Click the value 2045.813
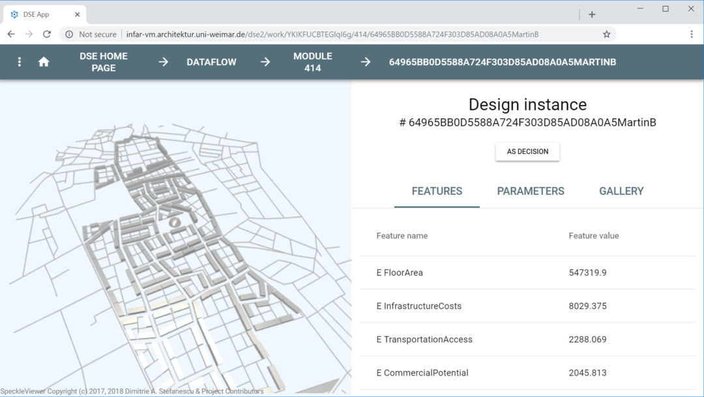The width and height of the screenshot is (704, 397). point(587,373)
